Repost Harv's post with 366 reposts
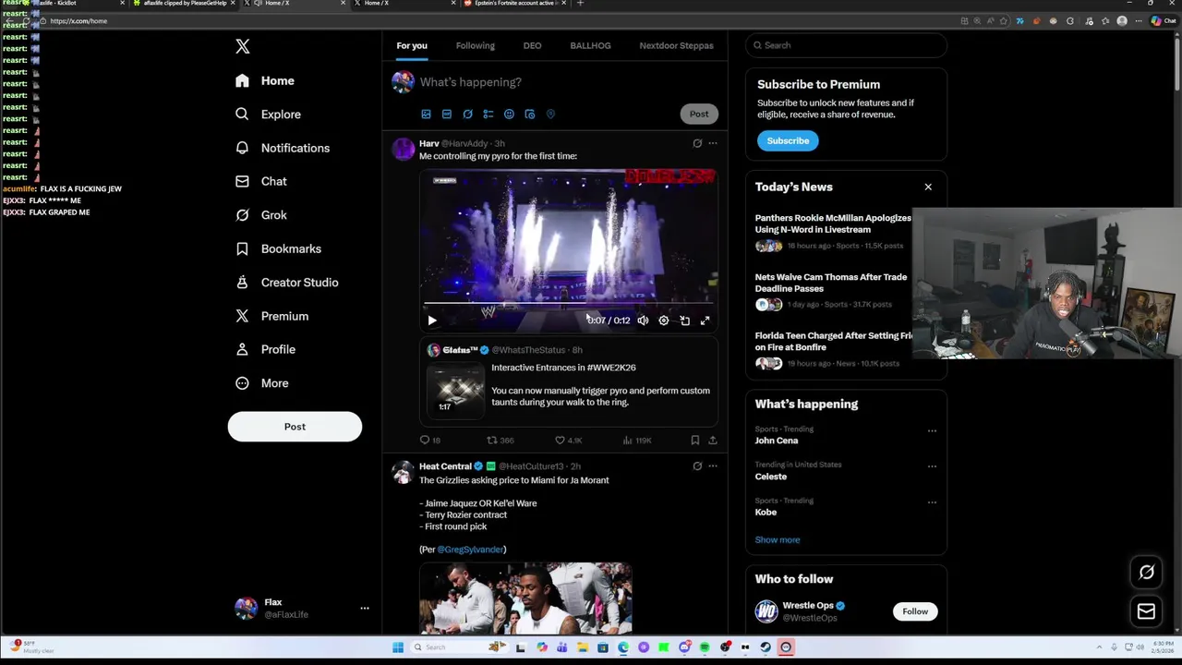This screenshot has height=665, width=1182. [492, 441]
